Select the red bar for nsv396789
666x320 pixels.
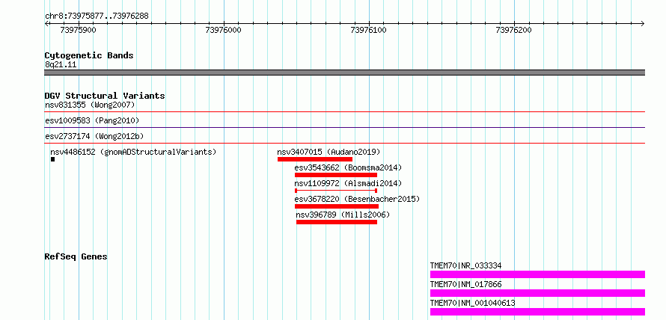click(337, 222)
